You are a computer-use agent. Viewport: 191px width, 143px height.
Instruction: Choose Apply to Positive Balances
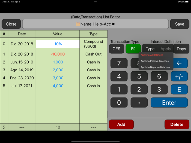pos(156,61)
